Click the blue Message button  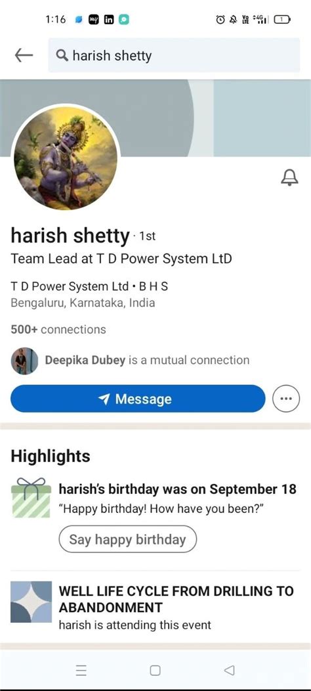pos(138,399)
